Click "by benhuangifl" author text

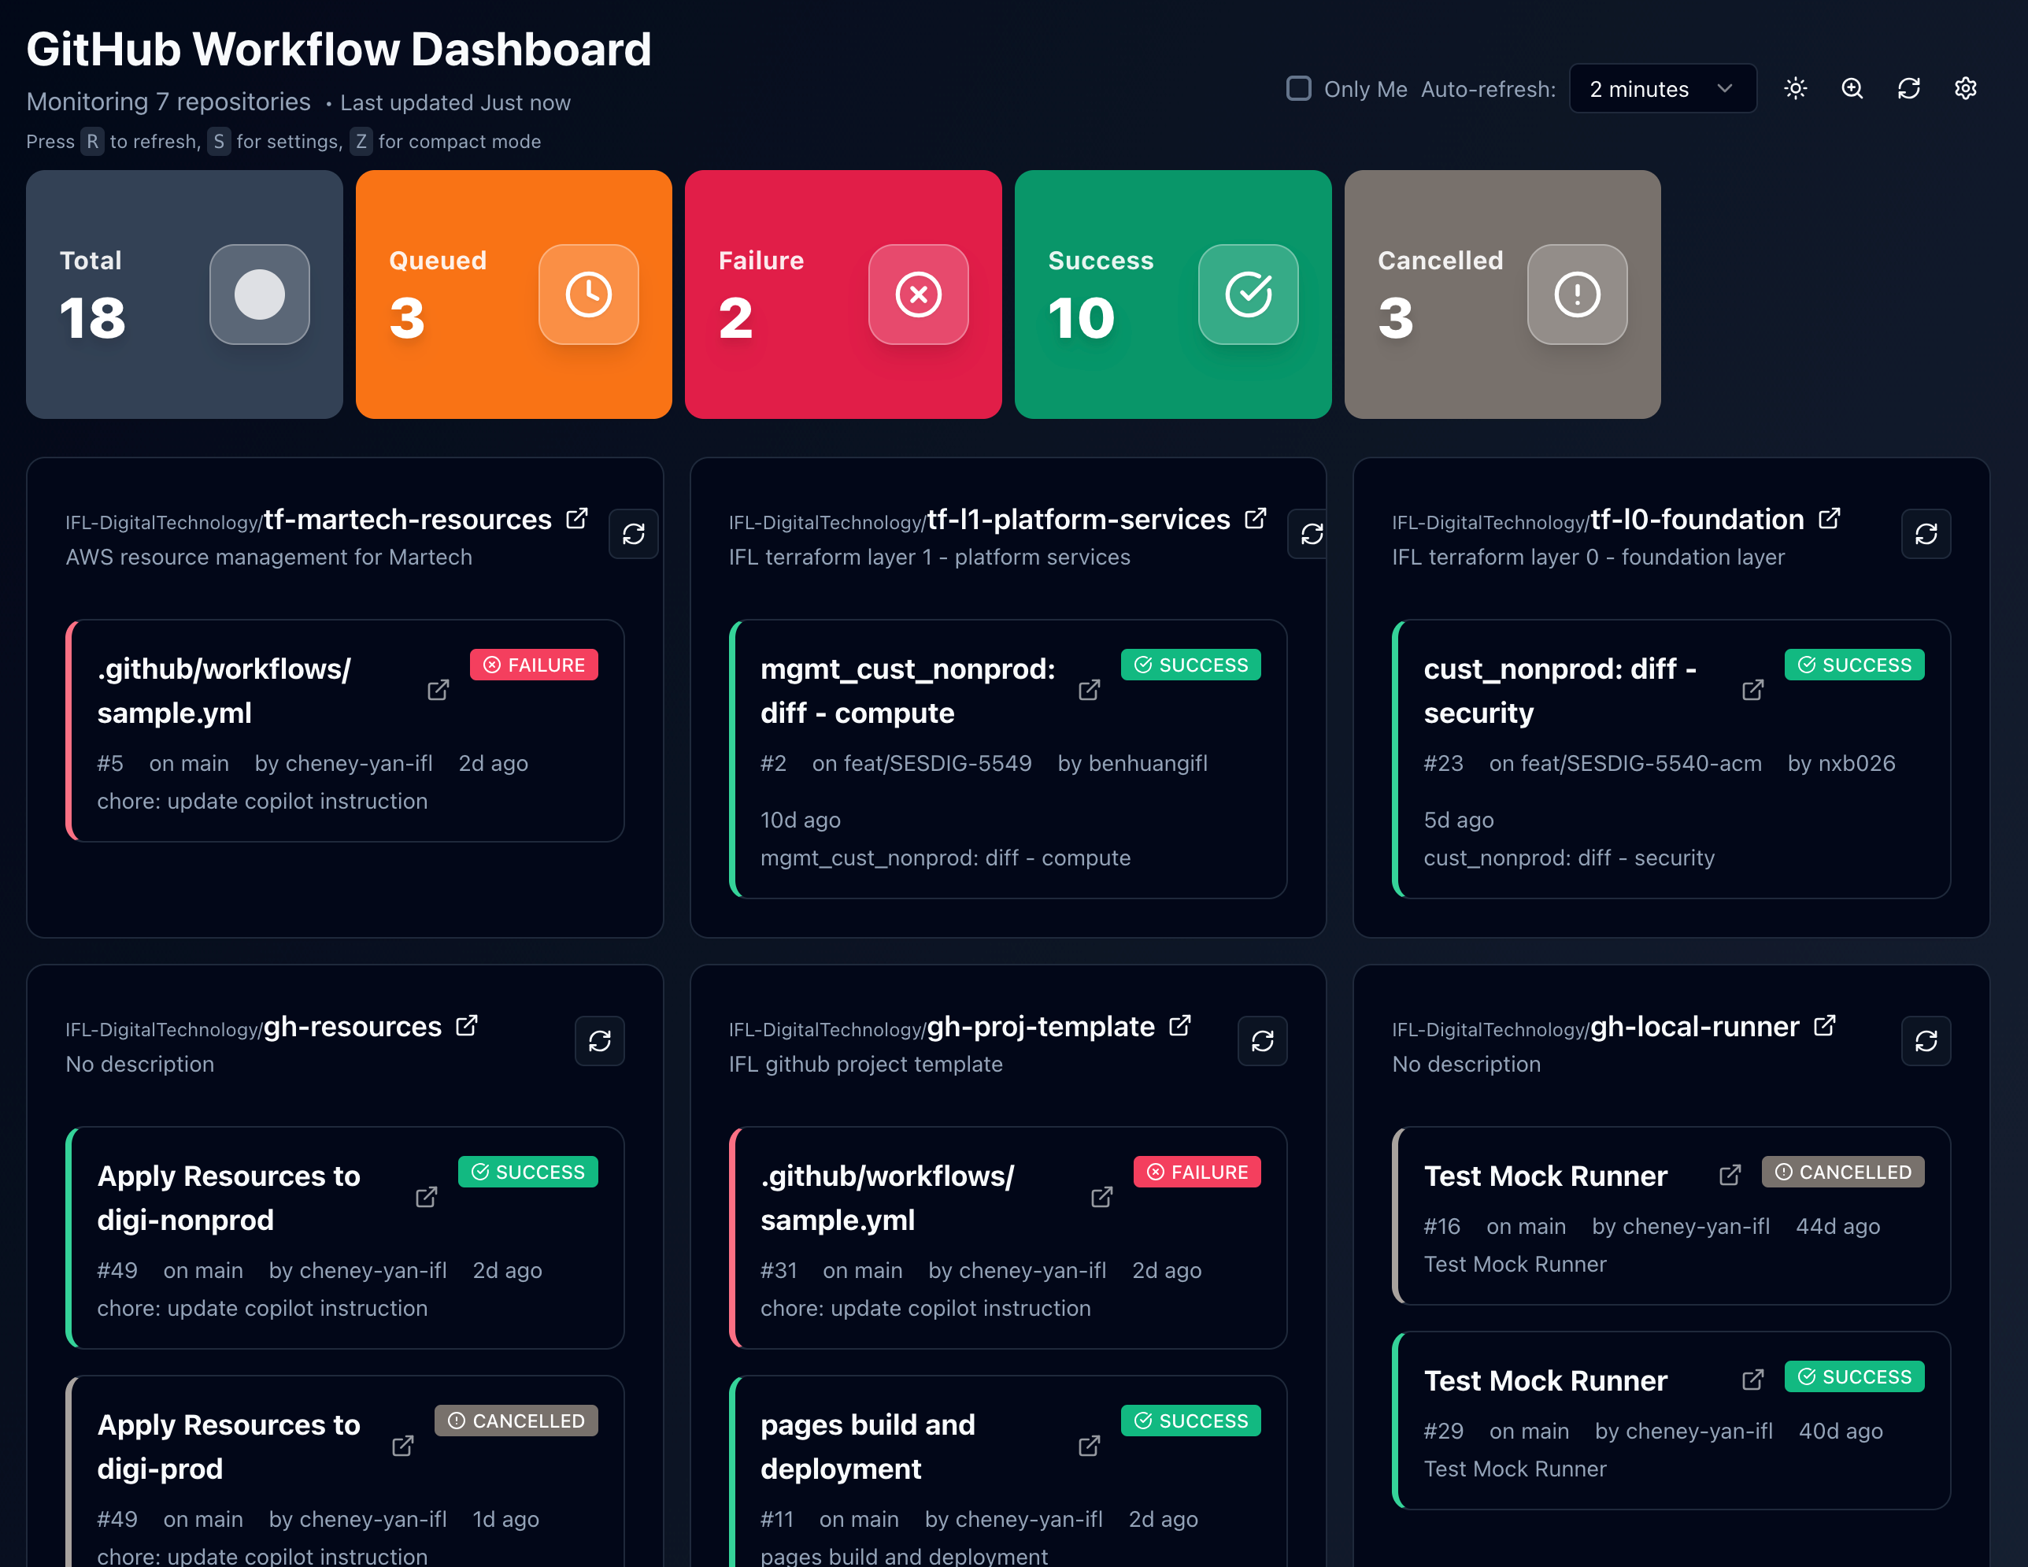pyautogui.click(x=1133, y=764)
